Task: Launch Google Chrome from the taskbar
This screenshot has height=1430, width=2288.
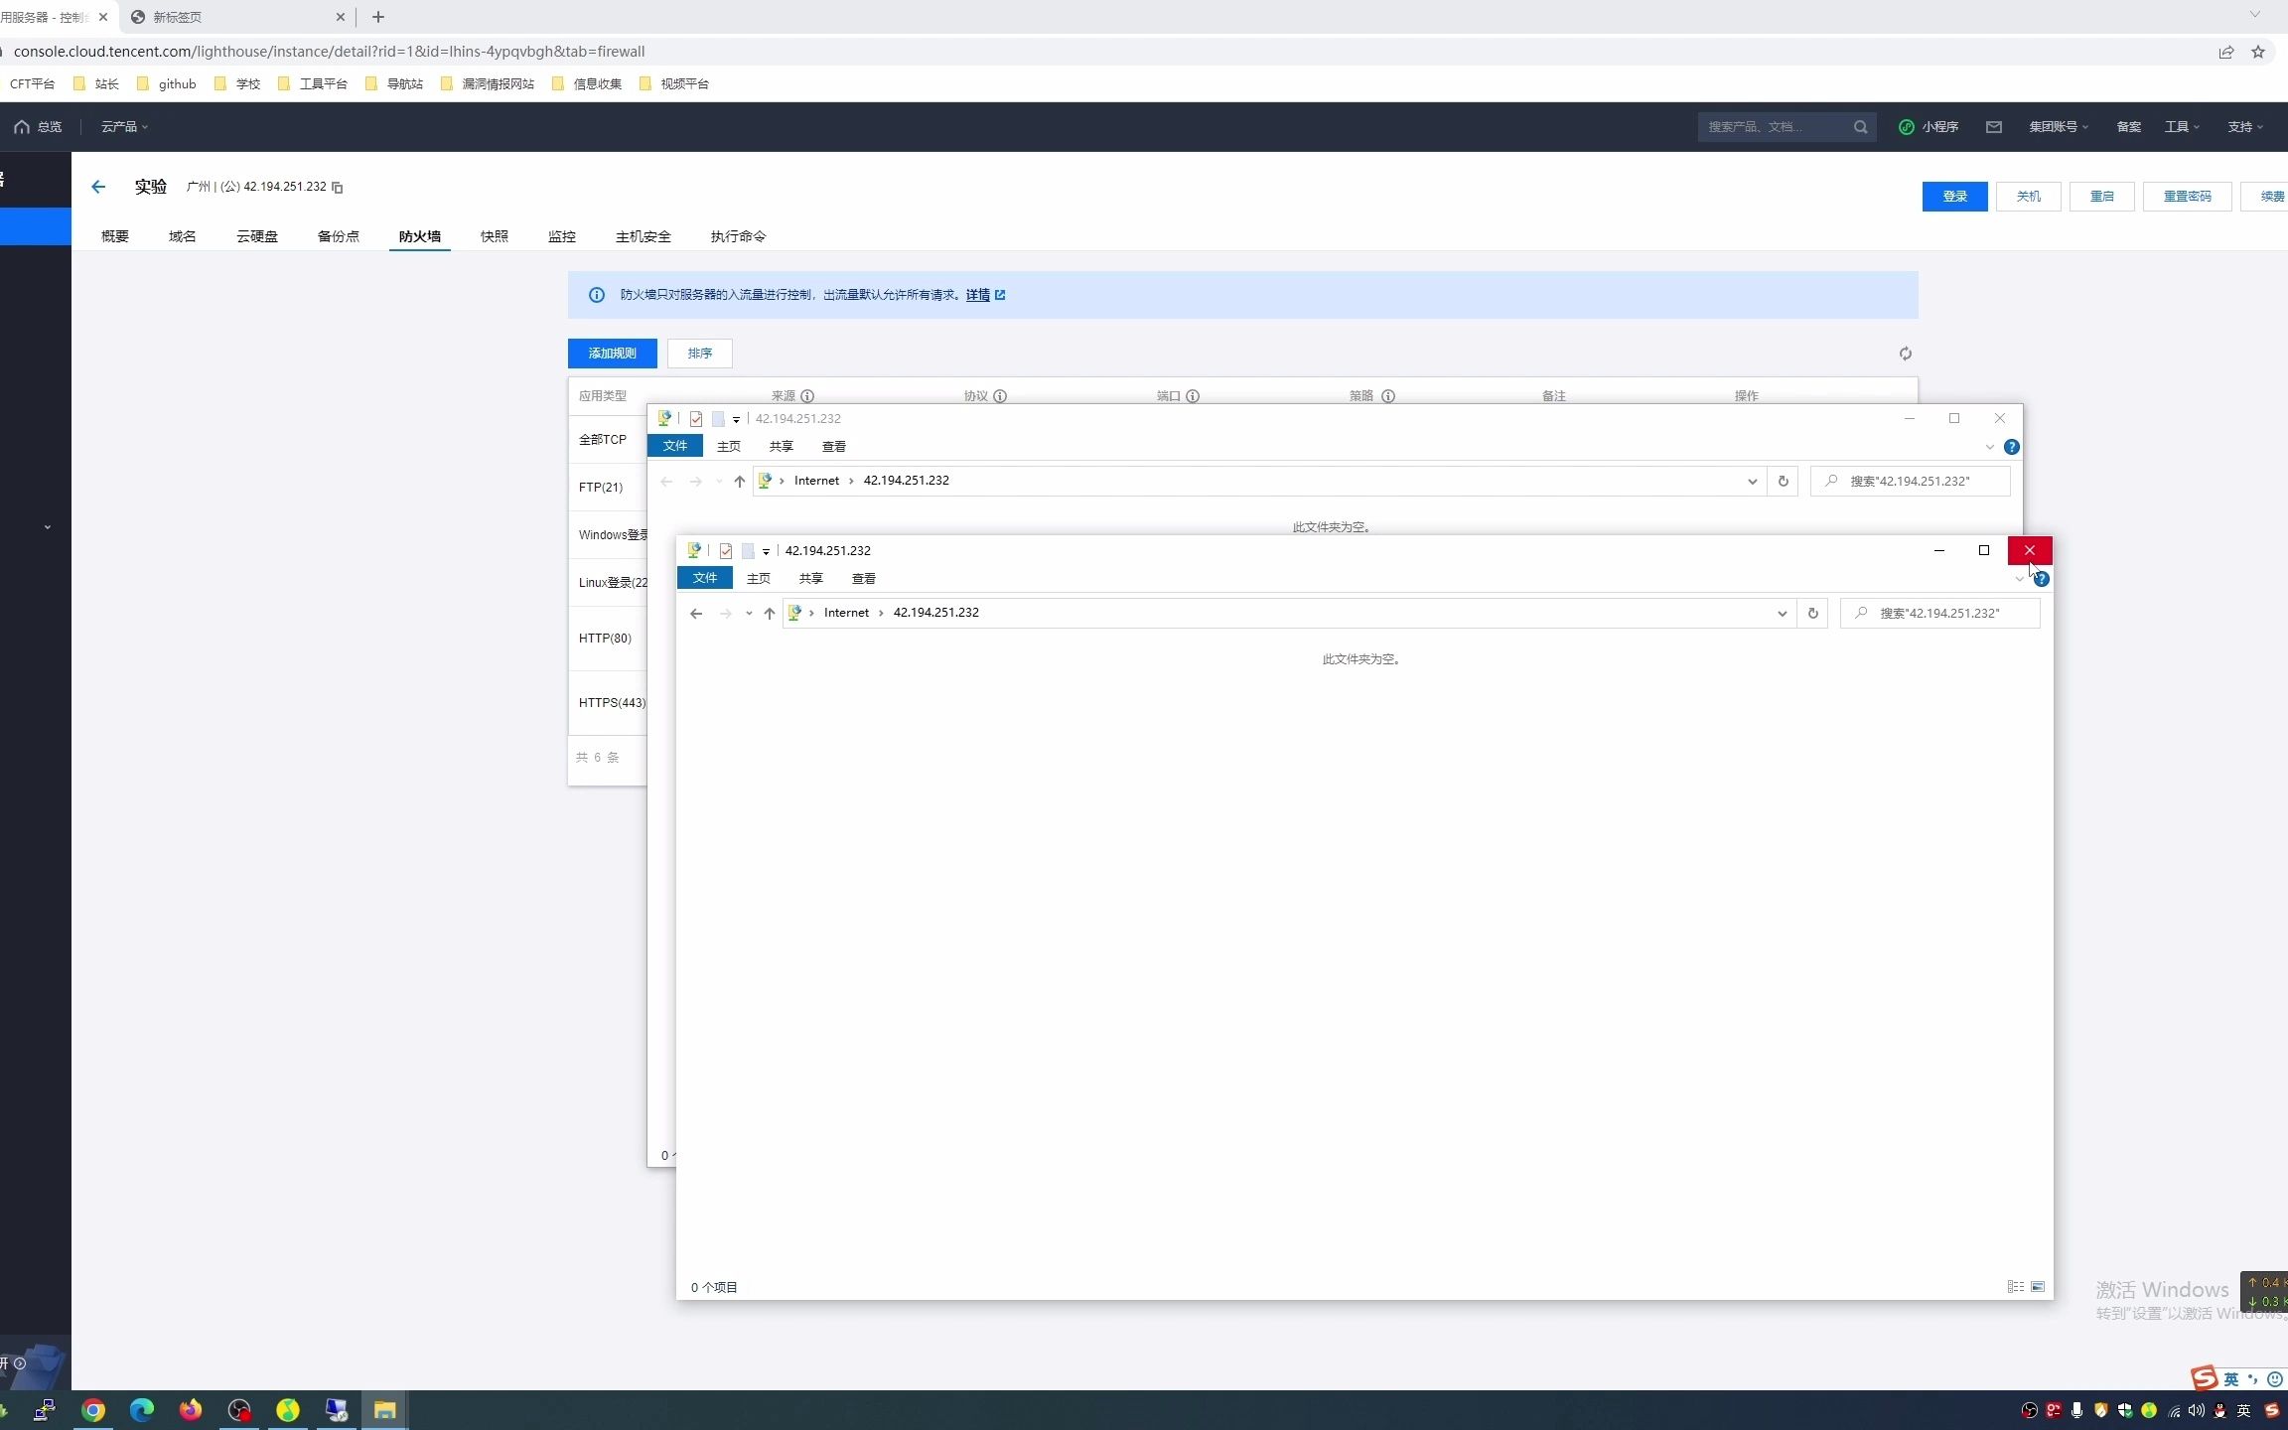Action: 93,1410
